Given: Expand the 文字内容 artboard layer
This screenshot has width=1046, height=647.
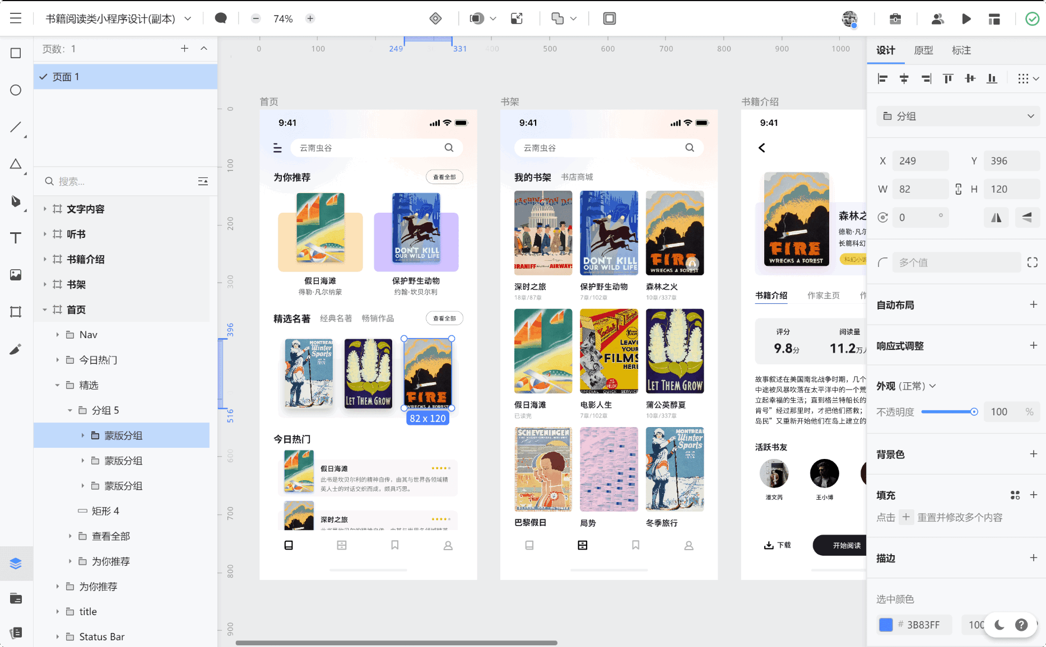Looking at the screenshot, I should [x=45, y=209].
